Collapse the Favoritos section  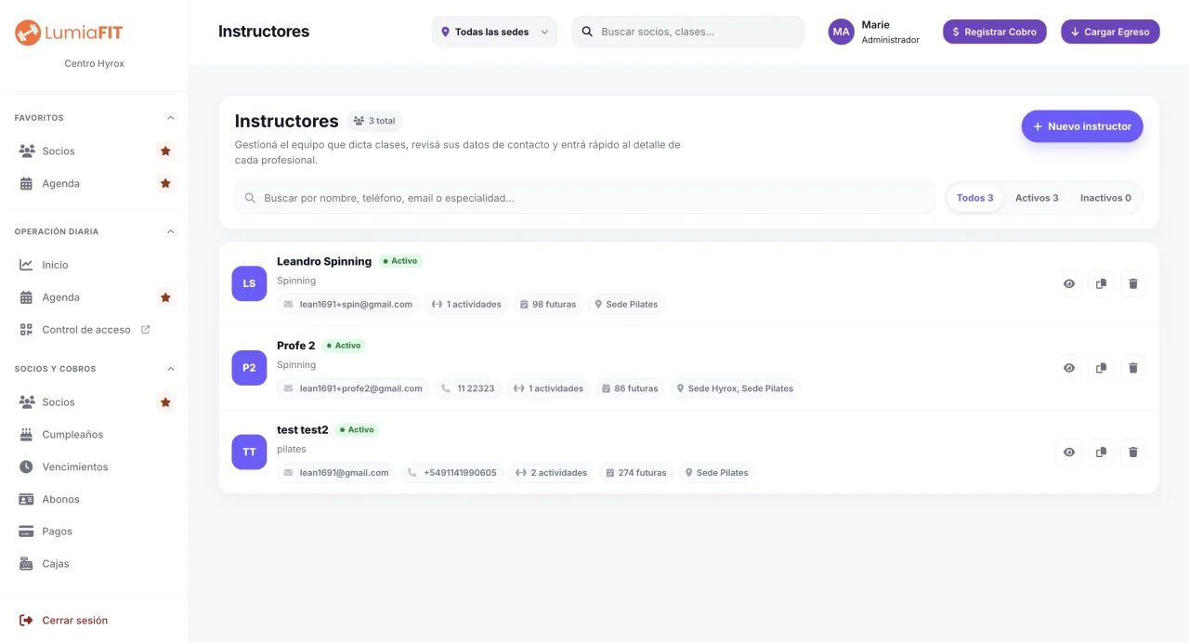pos(170,118)
